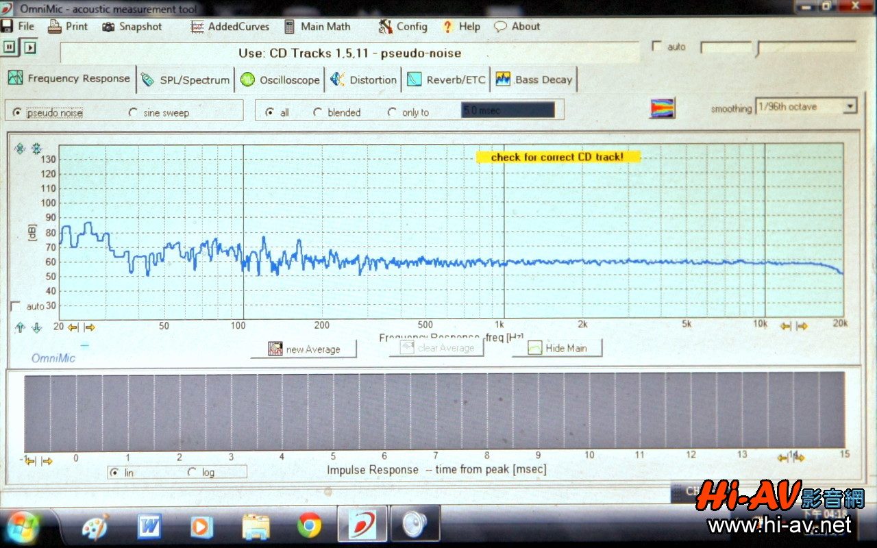Launch Google Chrome from the taskbar
This screenshot has height=548, width=877.
(309, 525)
